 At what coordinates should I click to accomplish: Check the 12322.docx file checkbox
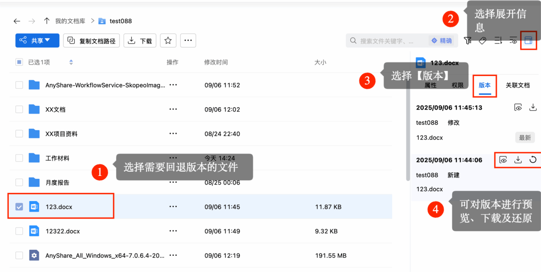point(19,231)
